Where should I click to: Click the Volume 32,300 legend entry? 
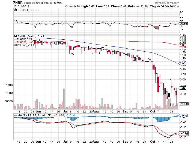click(x=26, y=45)
